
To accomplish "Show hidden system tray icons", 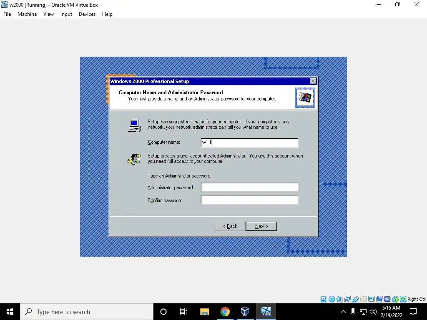I will 343,312.
